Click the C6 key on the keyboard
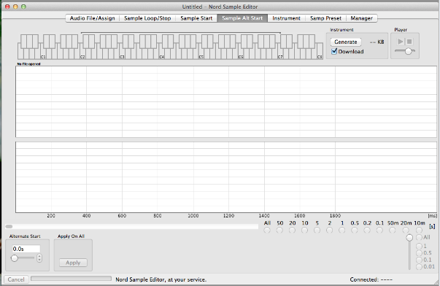The width and height of the screenshot is (440, 286). 241,55
